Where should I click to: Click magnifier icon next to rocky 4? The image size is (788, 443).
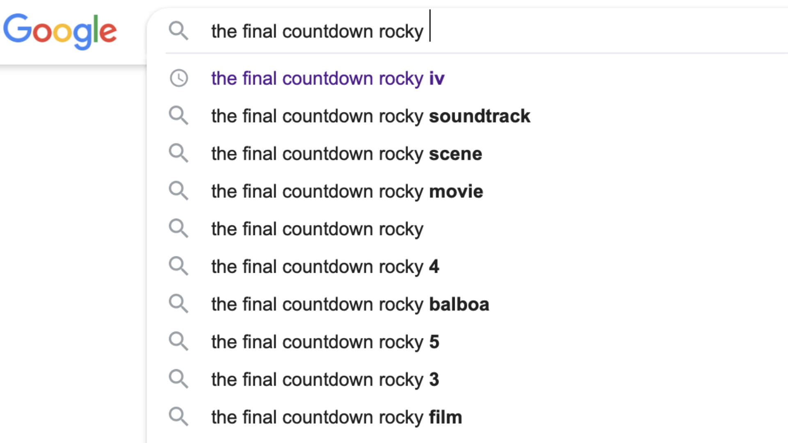(x=179, y=266)
